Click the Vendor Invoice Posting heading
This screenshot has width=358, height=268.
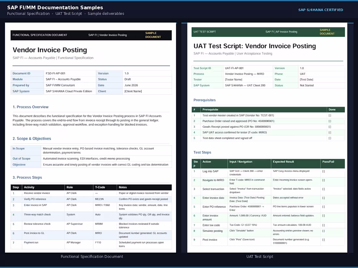tap(50, 50)
